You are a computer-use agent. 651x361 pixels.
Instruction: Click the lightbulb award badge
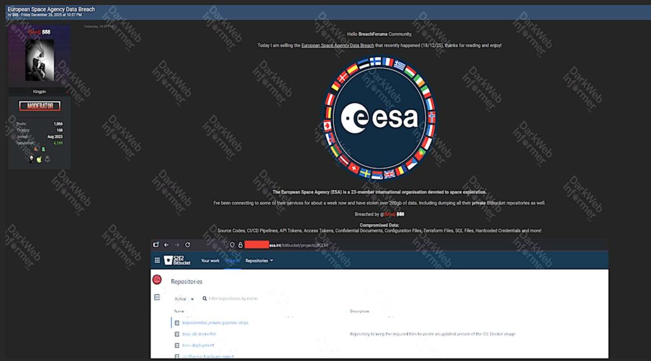(x=32, y=159)
